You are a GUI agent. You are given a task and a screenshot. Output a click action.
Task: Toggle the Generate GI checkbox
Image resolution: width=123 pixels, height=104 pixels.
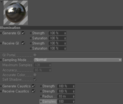pos(23,33)
